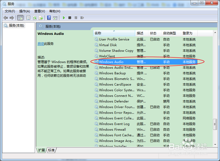
Task: Select the Windows Driver Foundation service
Action: point(145,107)
